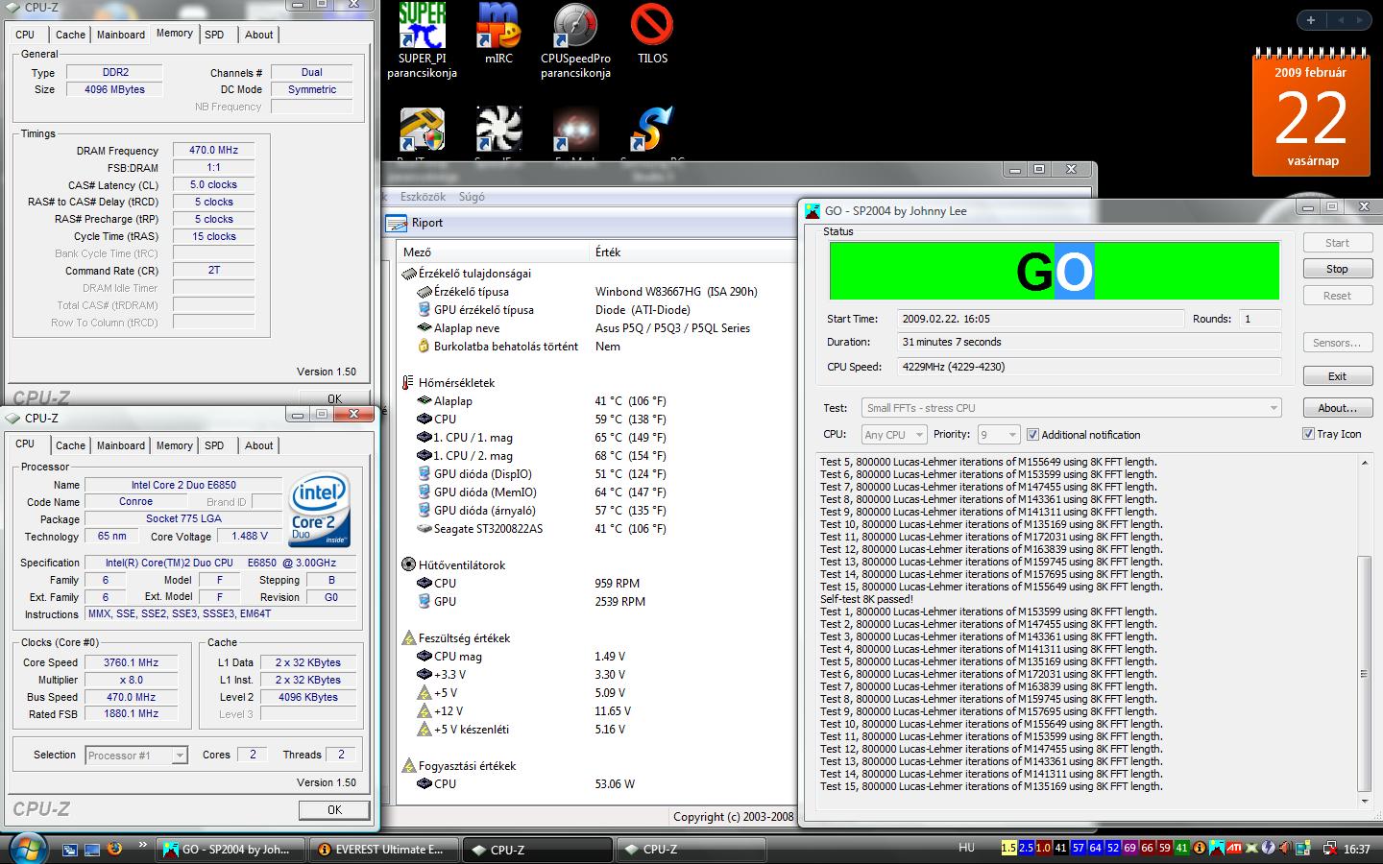
Task: Click the HU language indicator
Action: pos(966,848)
